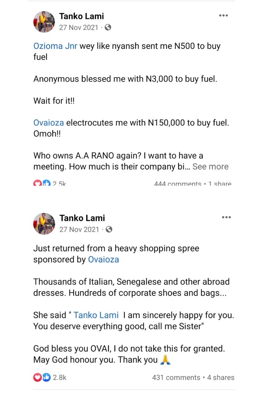View the 431 comments on second post
This screenshot has height=394, width=259.
pyautogui.click(x=176, y=377)
